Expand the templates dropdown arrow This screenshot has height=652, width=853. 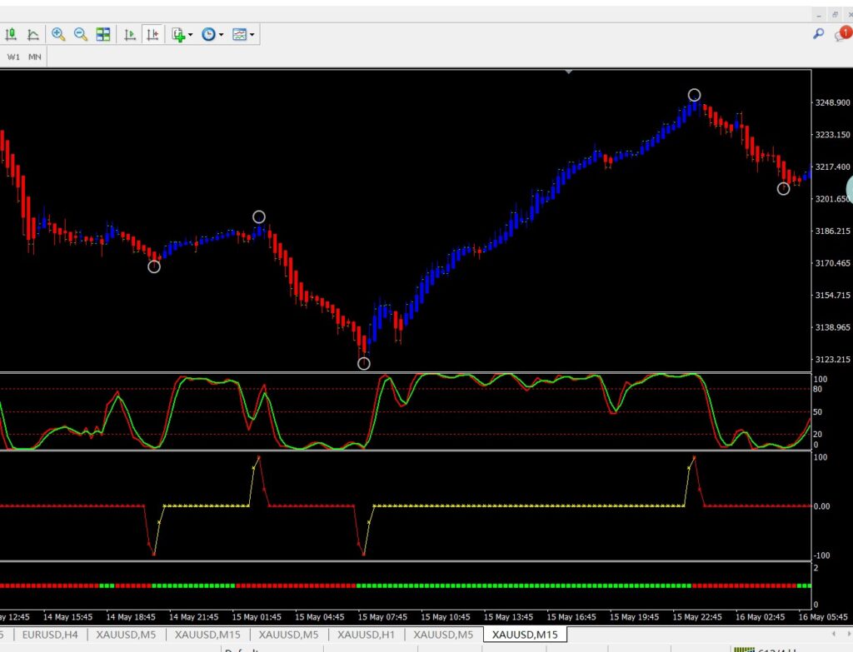tap(252, 35)
